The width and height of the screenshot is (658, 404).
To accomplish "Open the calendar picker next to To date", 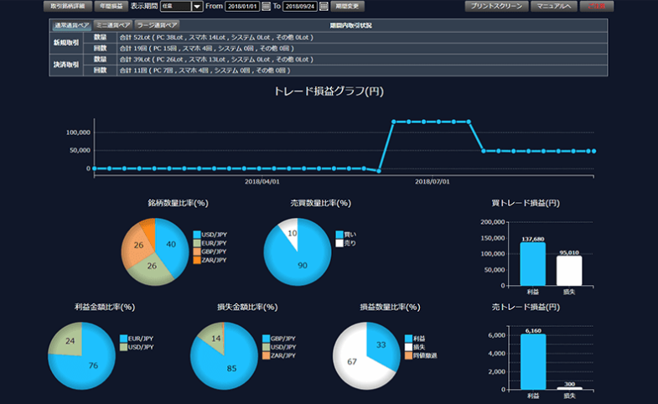I will 324,7.
